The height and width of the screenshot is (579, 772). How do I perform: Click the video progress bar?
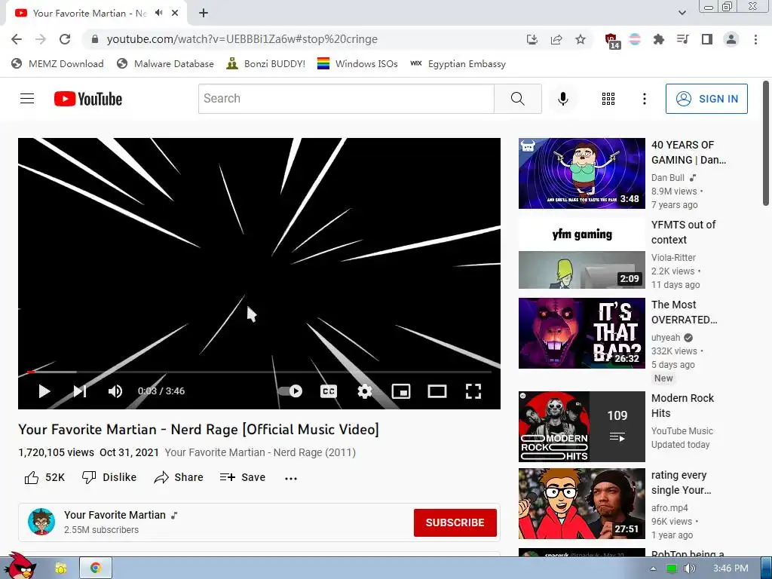click(259, 372)
